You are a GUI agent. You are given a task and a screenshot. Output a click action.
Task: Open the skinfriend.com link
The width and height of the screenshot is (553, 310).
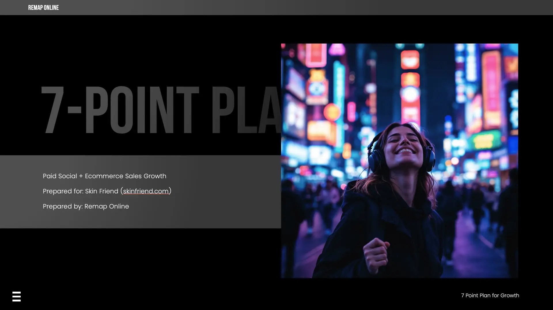coord(146,191)
